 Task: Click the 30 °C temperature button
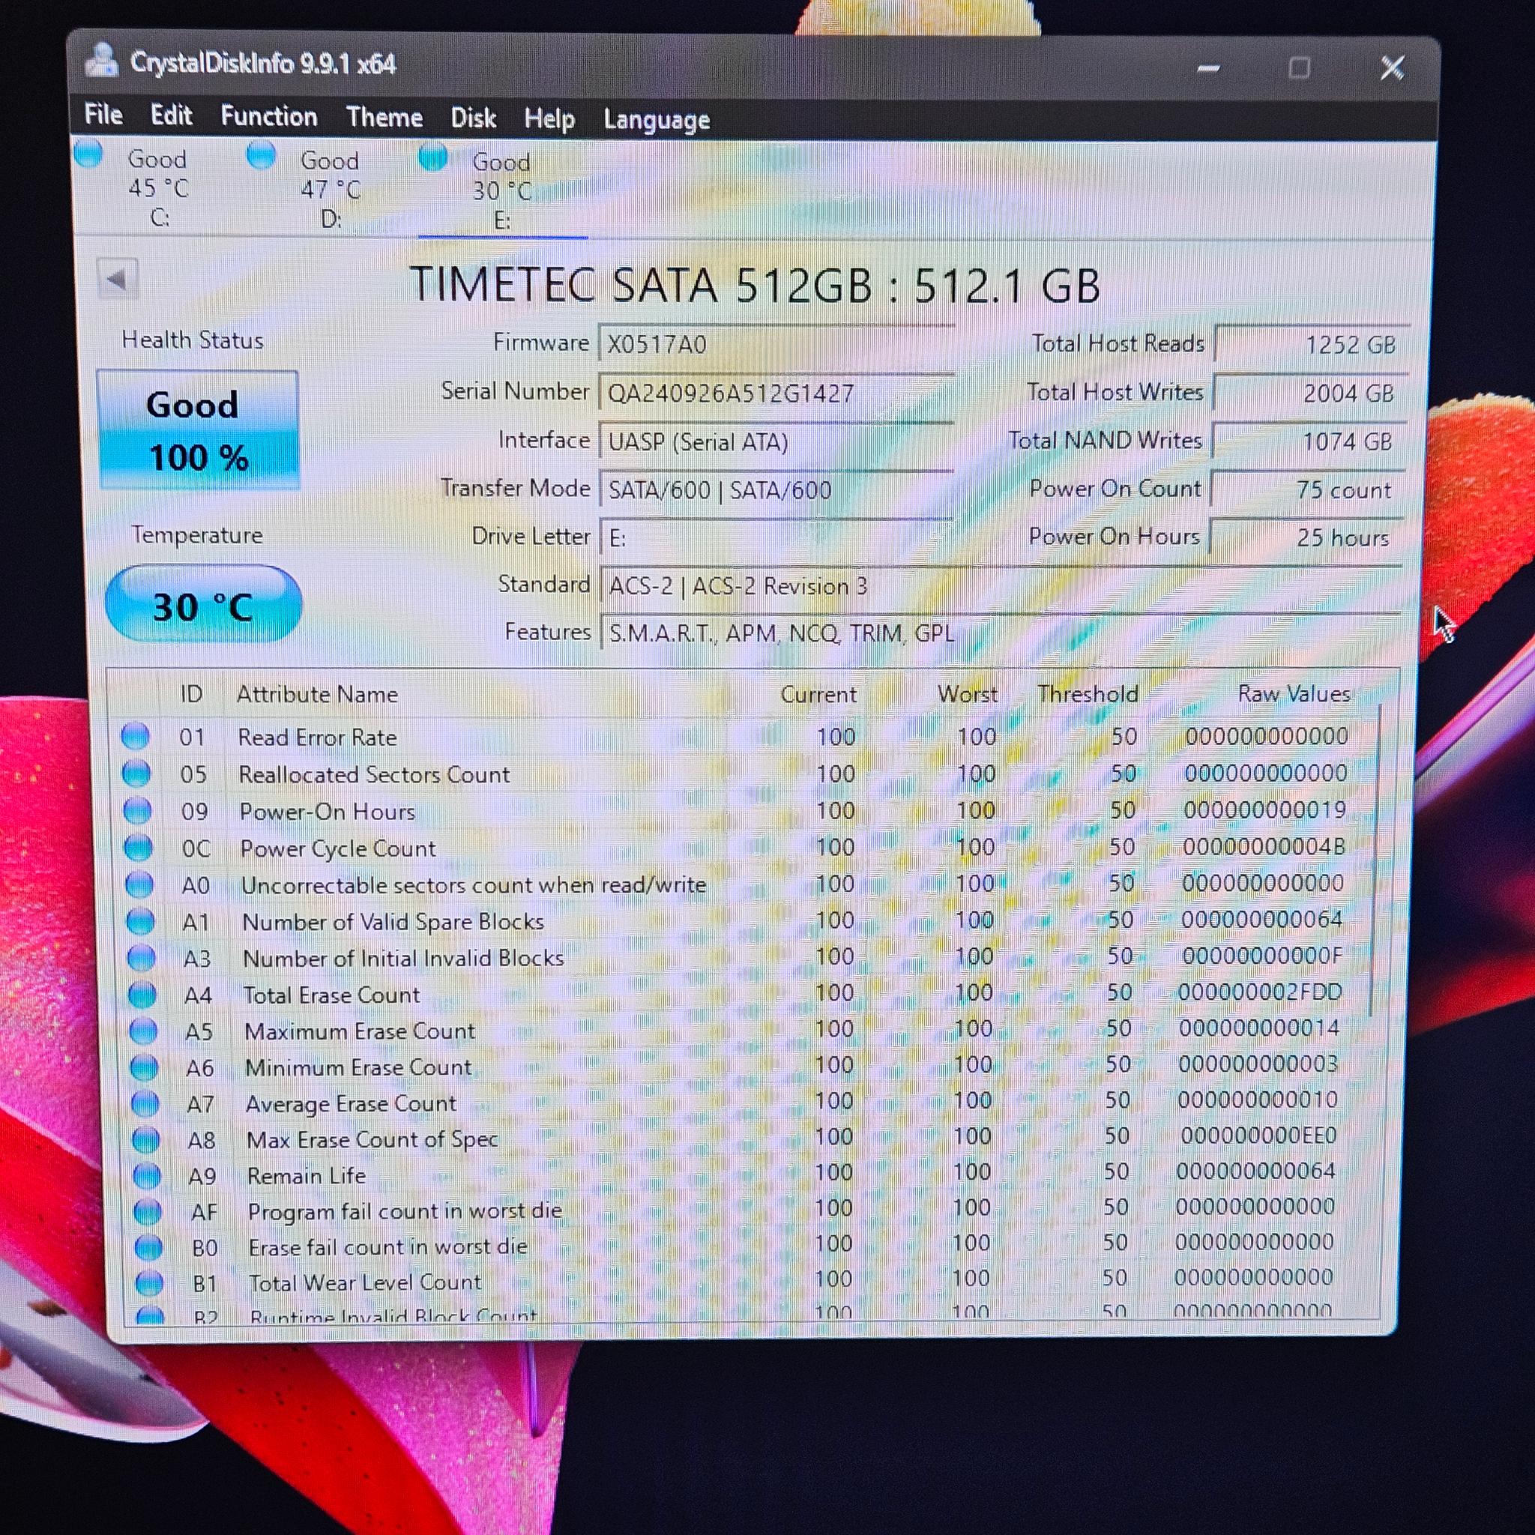point(203,606)
